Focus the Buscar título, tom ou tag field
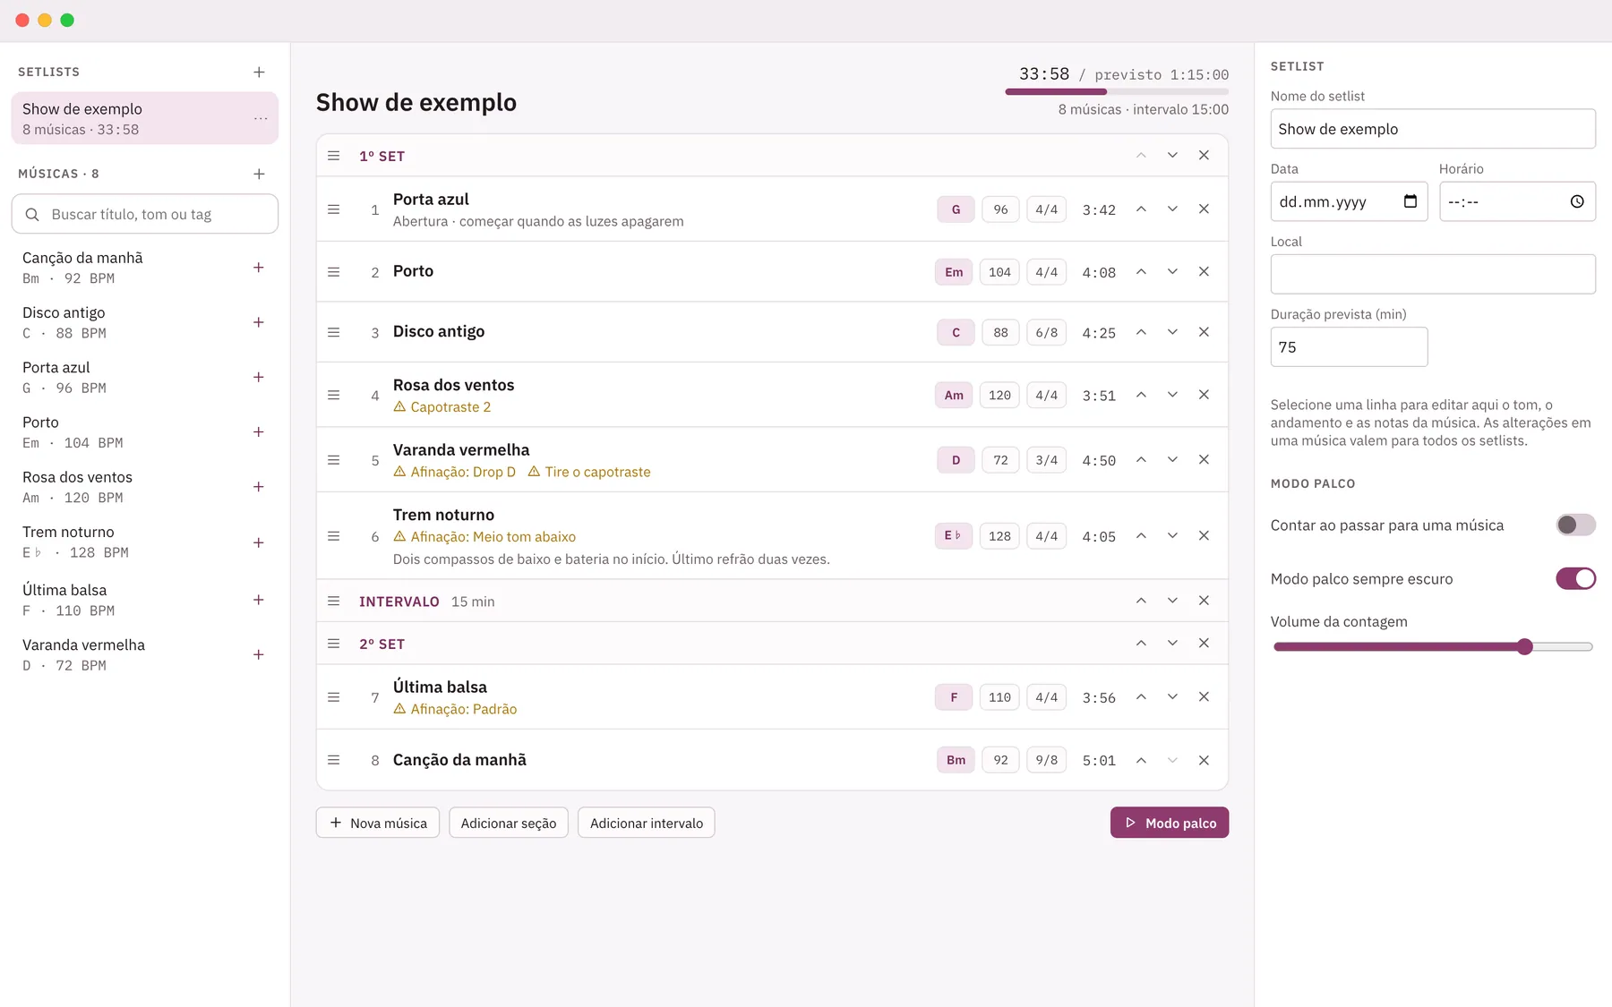Image resolution: width=1612 pixels, height=1007 pixels. (145, 214)
